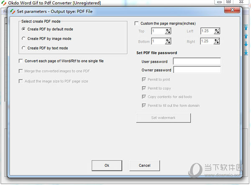Click the Right margin spinner arrows
Viewport: 251px width, 185px height.
[x=217, y=41]
